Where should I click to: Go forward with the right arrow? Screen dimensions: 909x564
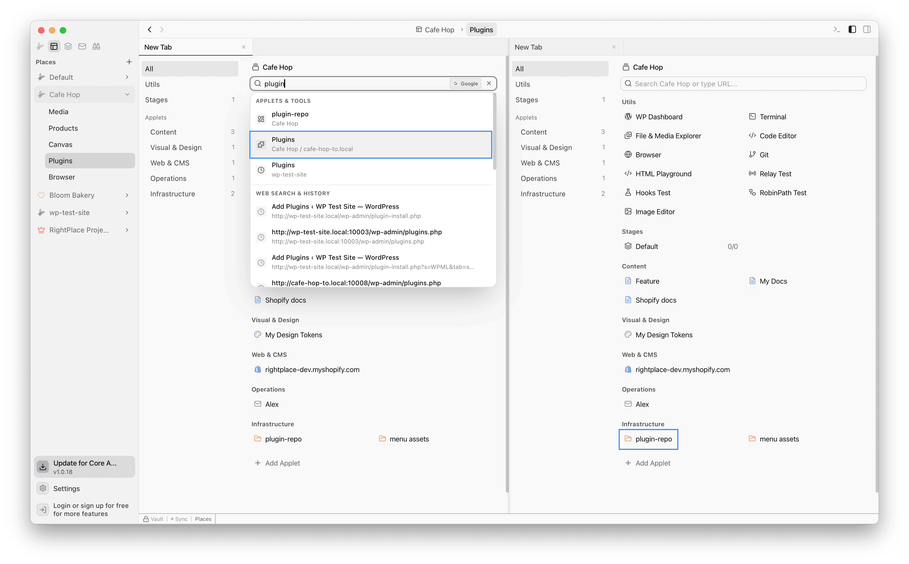(162, 30)
